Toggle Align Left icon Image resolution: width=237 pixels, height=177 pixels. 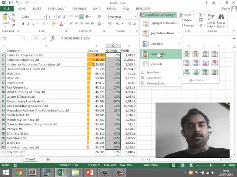pyautogui.click(x=71, y=24)
